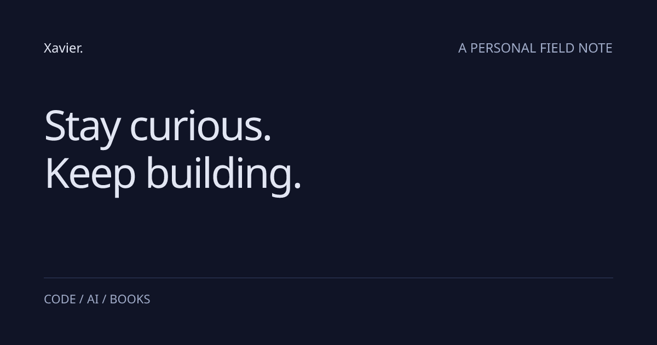
Task: Click the Xavier name in the header
Action: pyautogui.click(x=62, y=48)
